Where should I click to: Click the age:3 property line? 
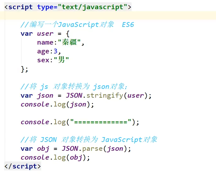coord(49,51)
